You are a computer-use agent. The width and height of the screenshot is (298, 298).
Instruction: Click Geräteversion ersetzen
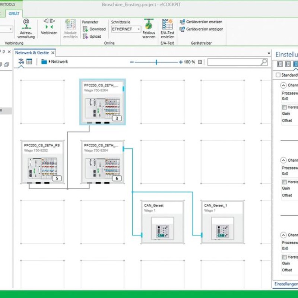(201, 22)
